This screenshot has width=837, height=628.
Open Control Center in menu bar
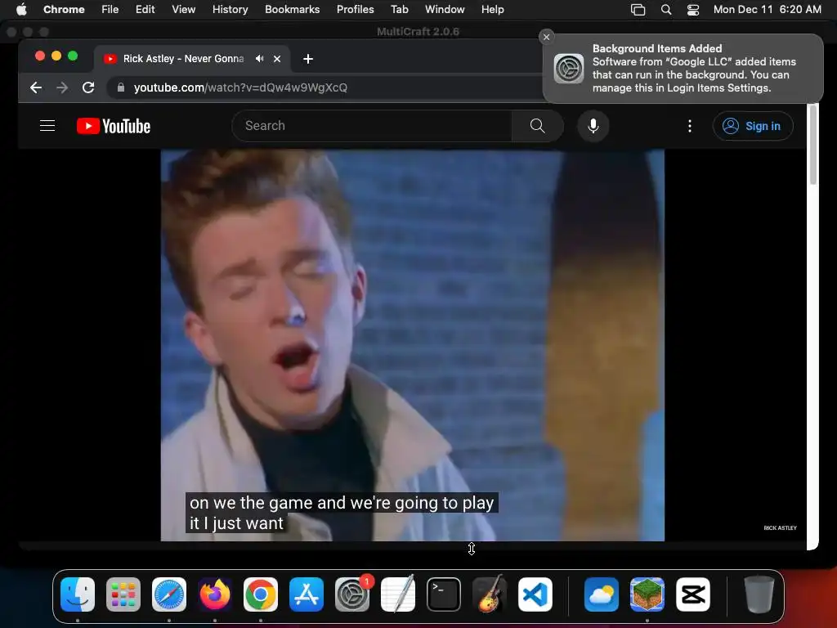(x=693, y=10)
